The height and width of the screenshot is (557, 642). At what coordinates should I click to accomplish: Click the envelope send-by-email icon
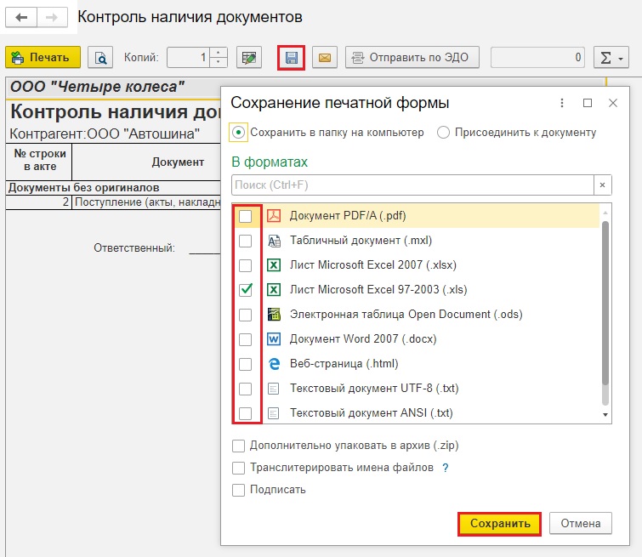(324, 58)
